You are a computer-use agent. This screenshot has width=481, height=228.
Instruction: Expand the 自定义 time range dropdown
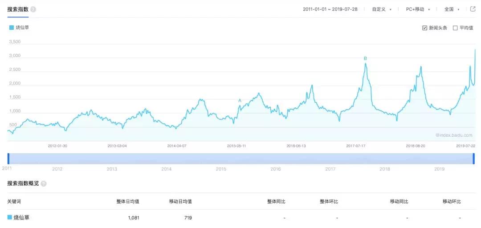382,9
